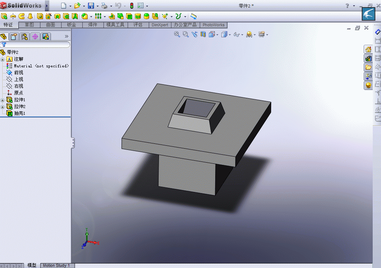Select the Shell tool
The height and width of the screenshot is (268, 381).
[x=129, y=16]
